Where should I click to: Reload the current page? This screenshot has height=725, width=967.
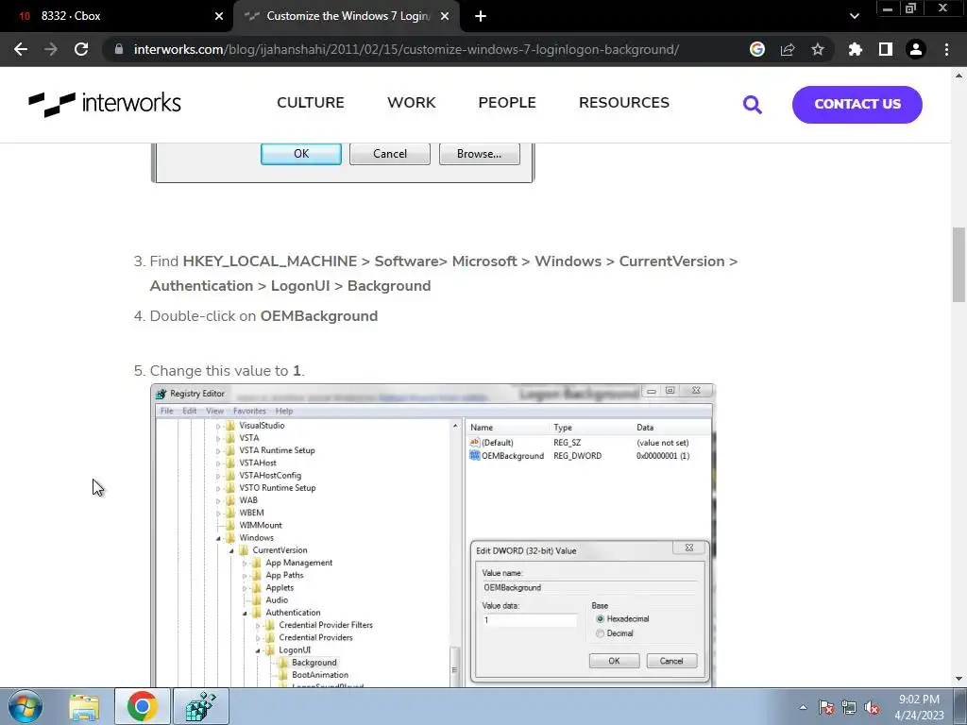coord(81,49)
